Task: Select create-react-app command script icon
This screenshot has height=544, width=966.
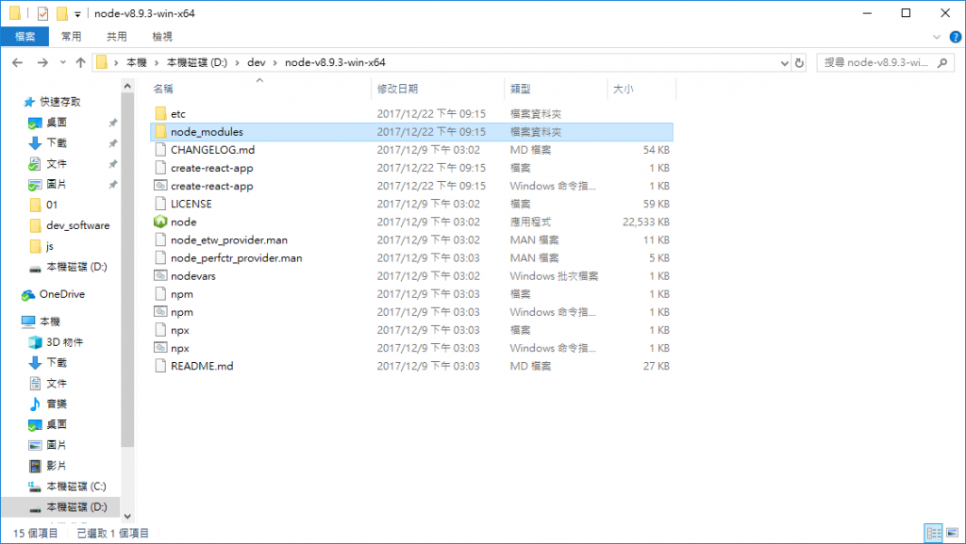Action: coord(160,185)
